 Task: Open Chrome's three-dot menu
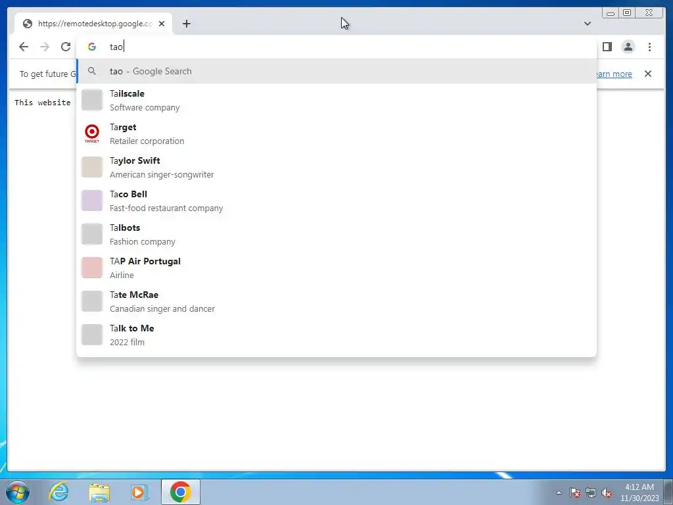[649, 47]
